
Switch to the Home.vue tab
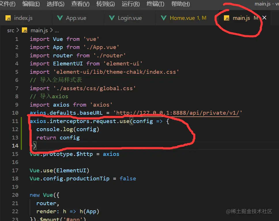188,18
